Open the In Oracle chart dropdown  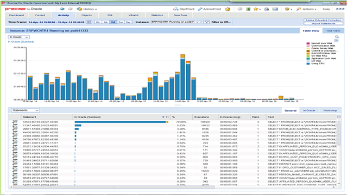click(x=18, y=37)
